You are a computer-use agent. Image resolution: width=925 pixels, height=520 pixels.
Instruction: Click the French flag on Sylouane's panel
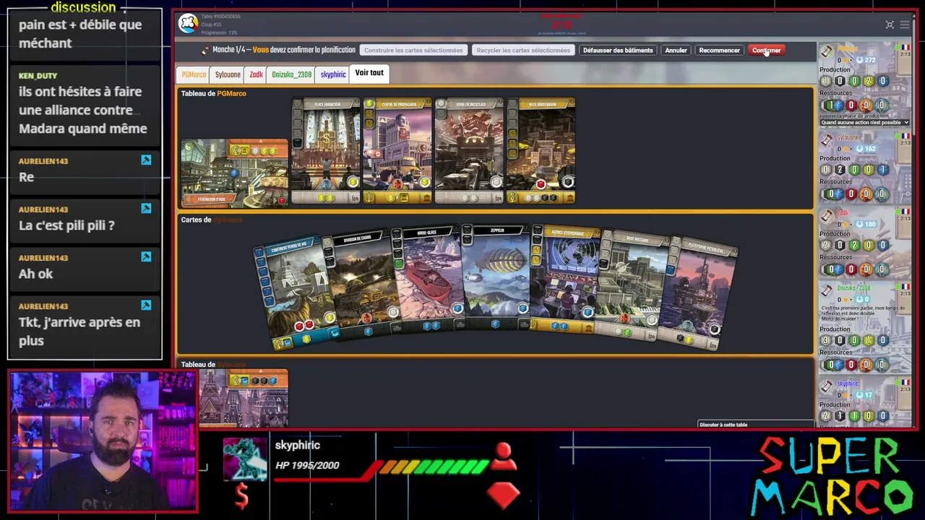pyautogui.click(x=905, y=136)
